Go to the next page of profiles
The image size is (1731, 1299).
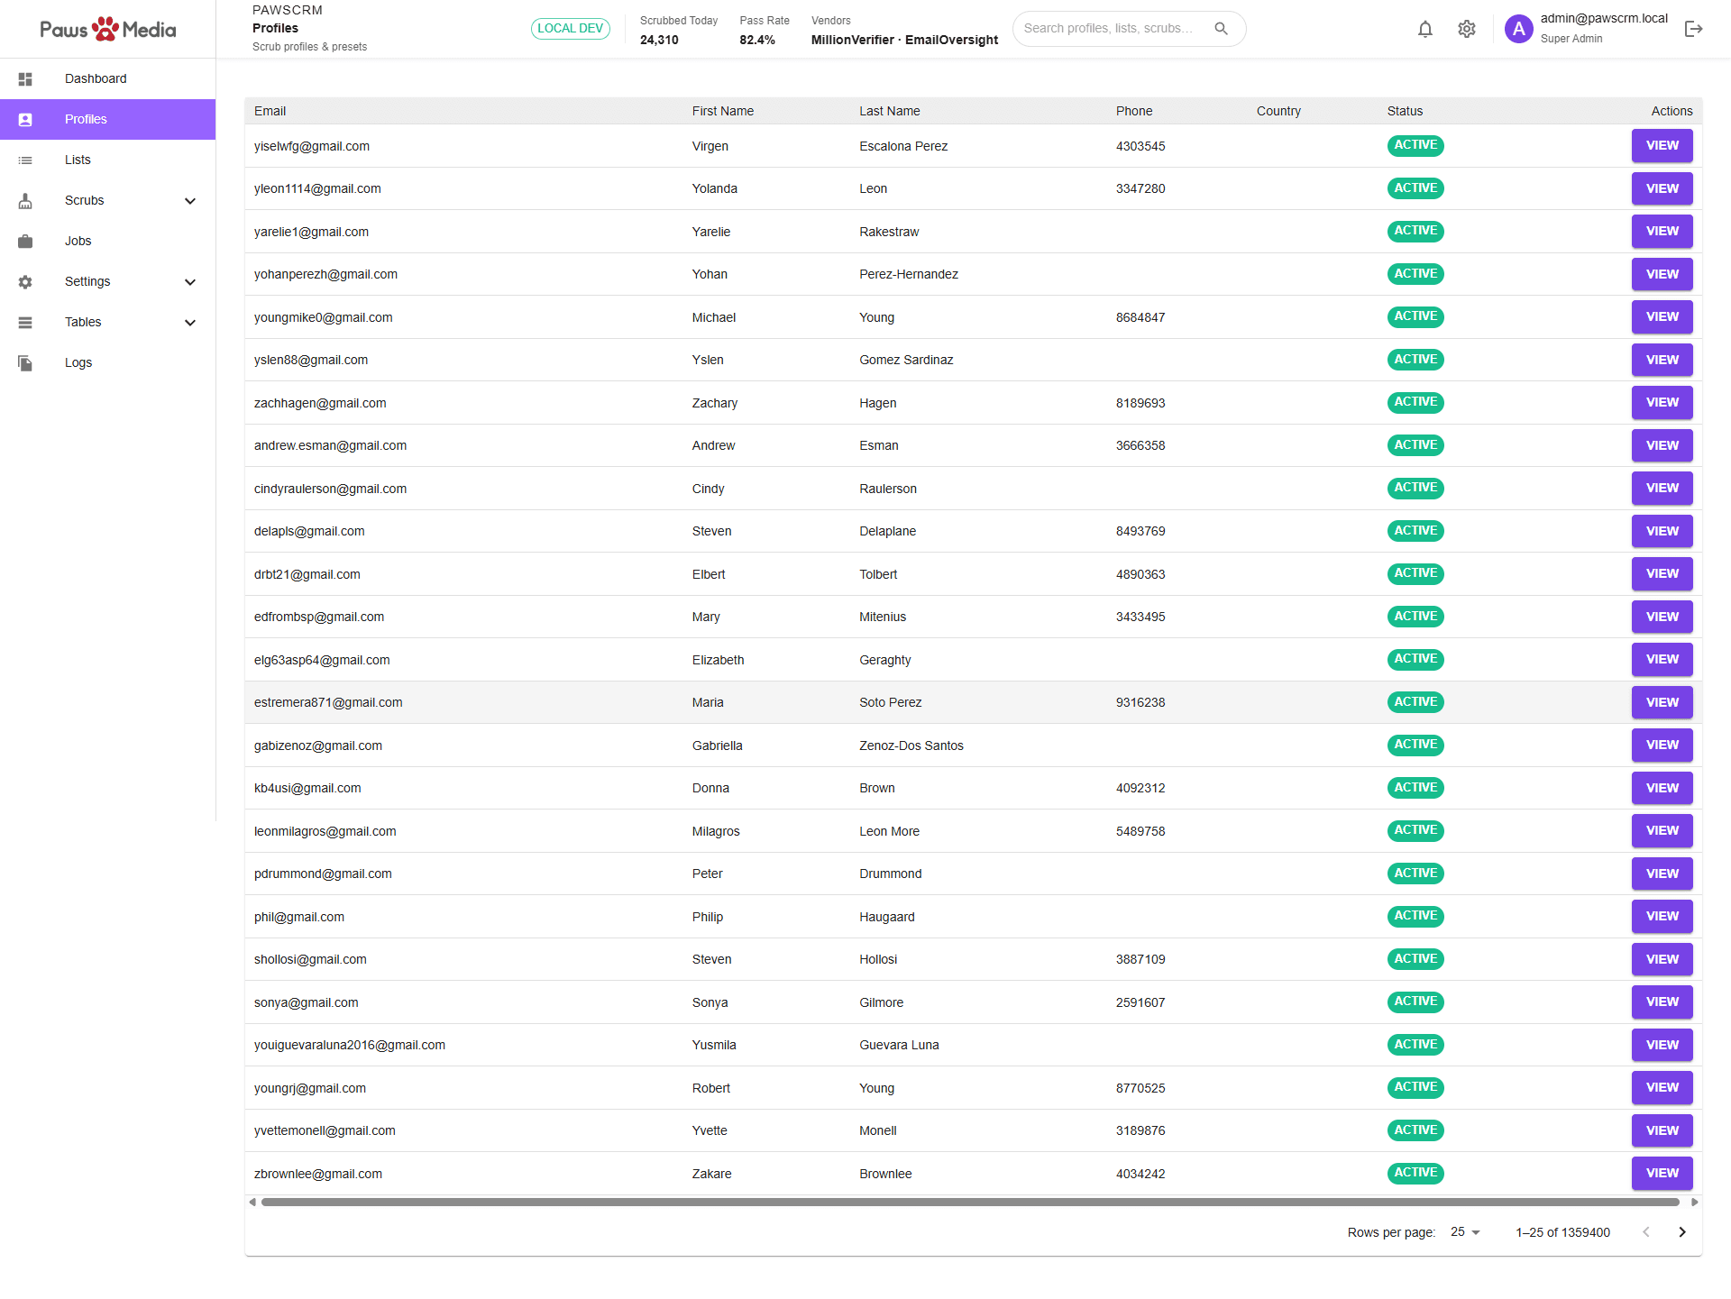1681,1231
